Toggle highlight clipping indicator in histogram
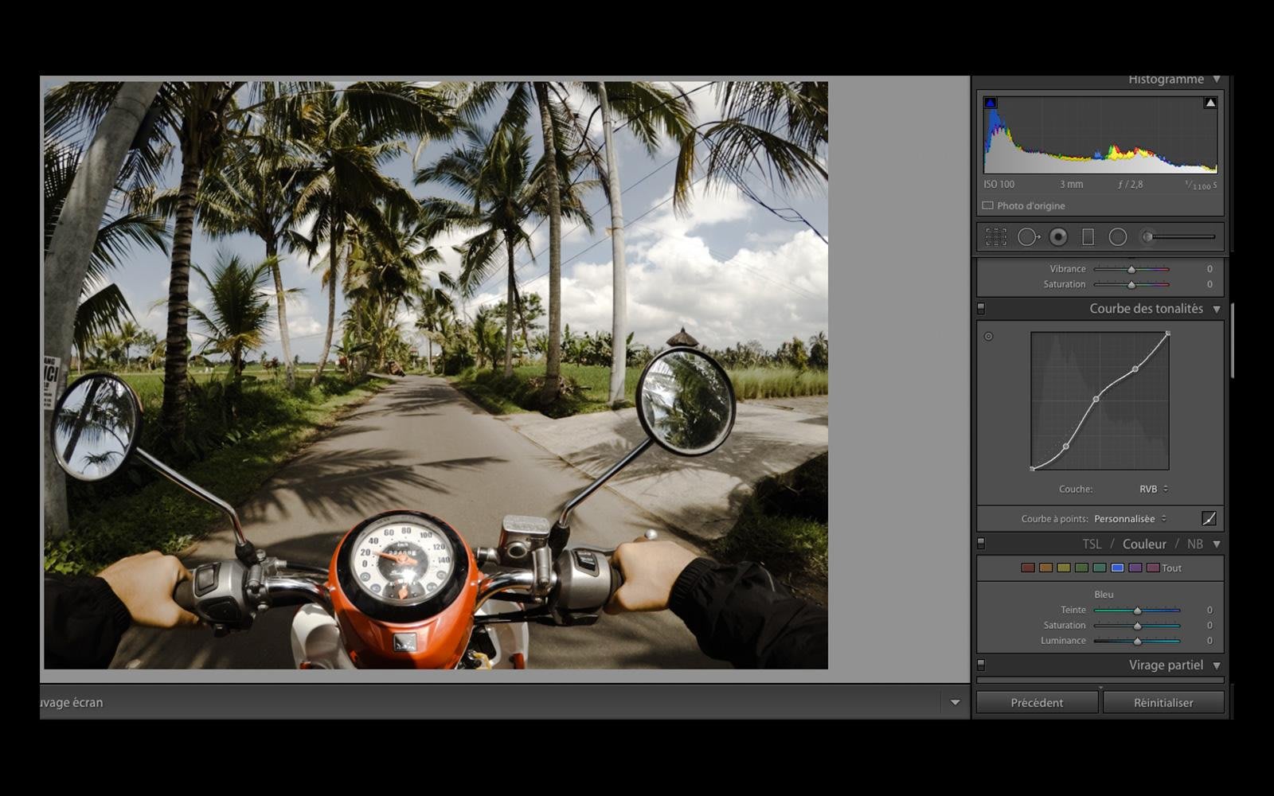1274x796 pixels. 1210,103
